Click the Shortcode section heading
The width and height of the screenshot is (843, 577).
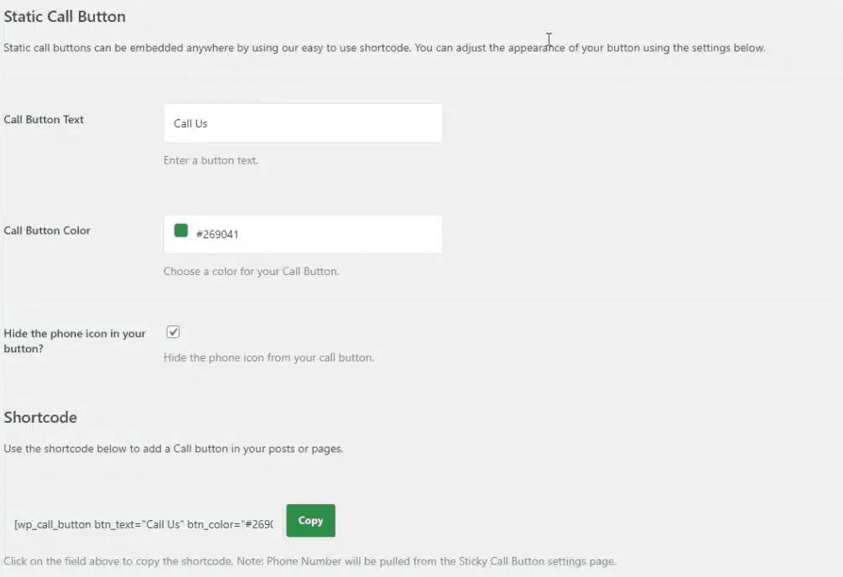(x=40, y=417)
